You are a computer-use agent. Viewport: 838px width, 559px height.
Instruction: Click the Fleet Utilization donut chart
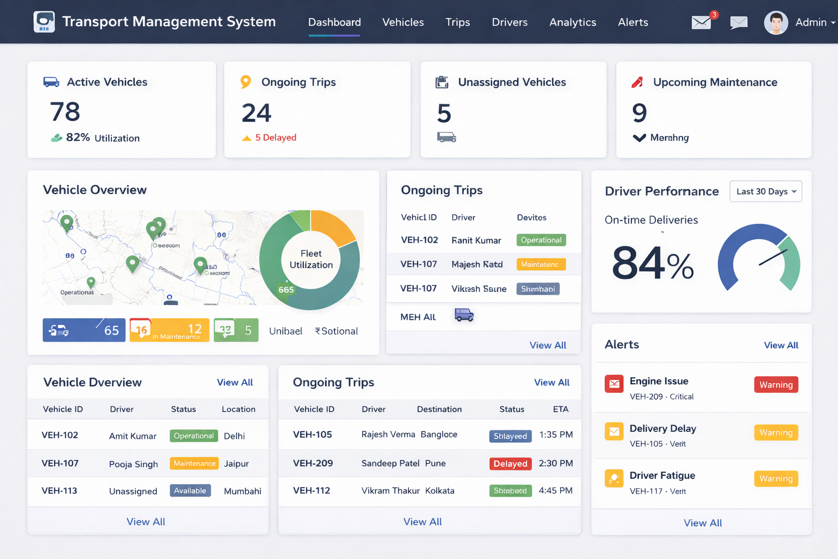click(310, 259)
